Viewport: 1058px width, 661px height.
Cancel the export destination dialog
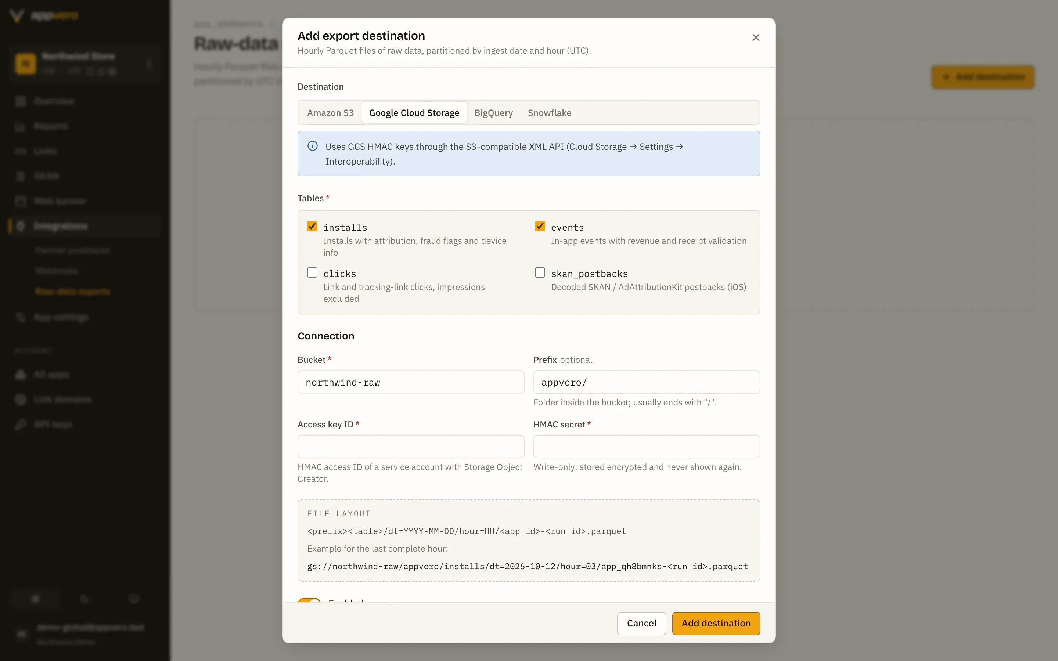pos(641,624)
